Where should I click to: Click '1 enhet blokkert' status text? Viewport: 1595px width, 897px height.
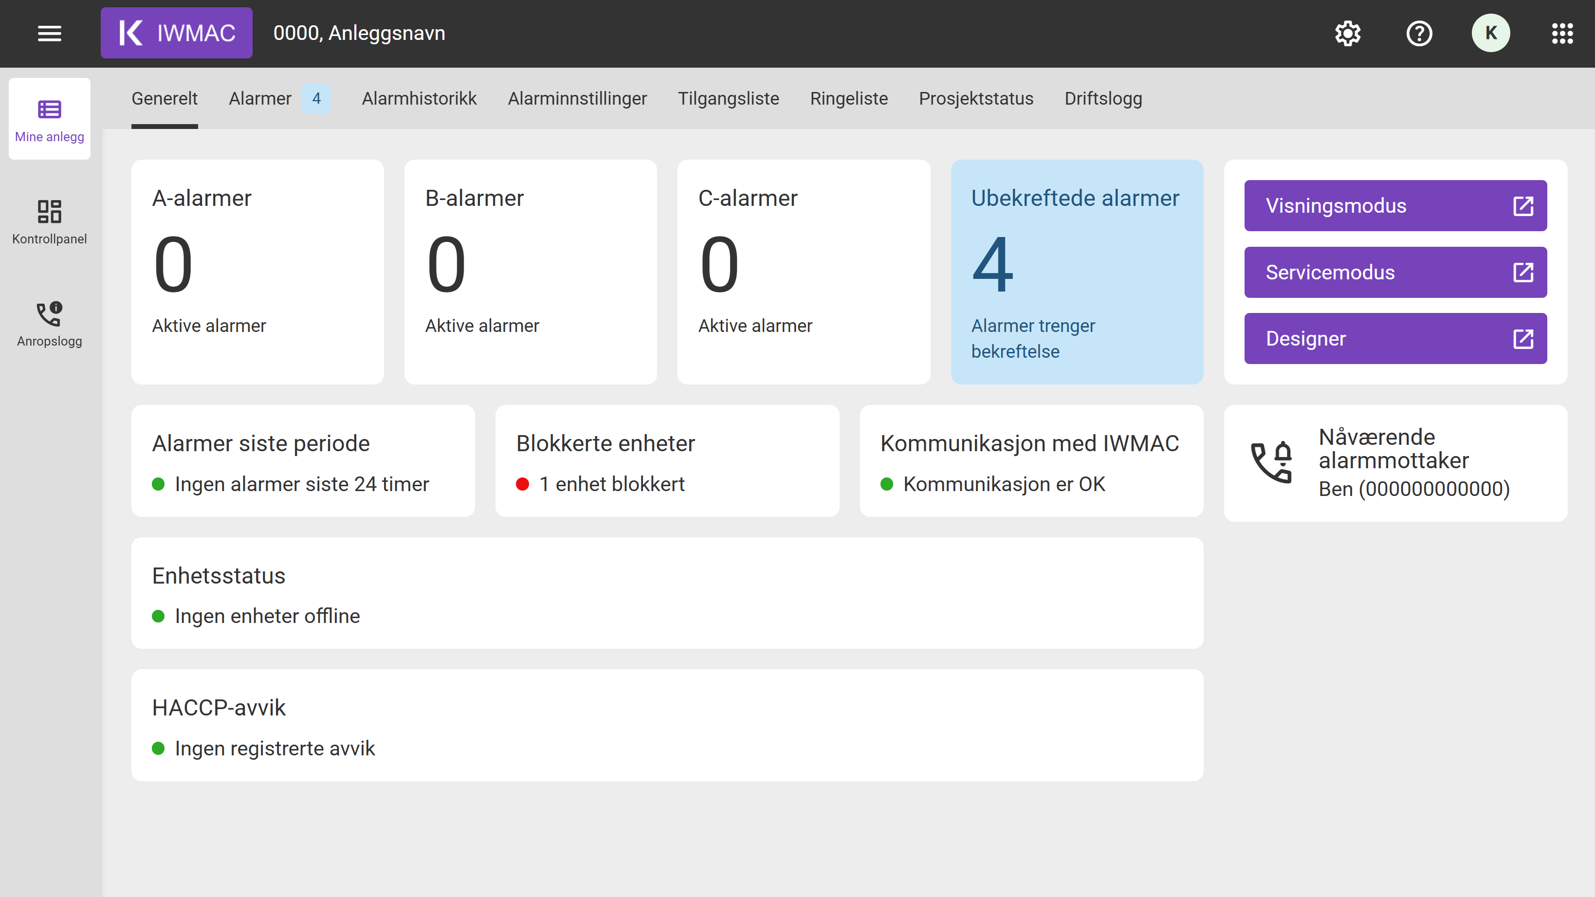[x=612, y=484]
